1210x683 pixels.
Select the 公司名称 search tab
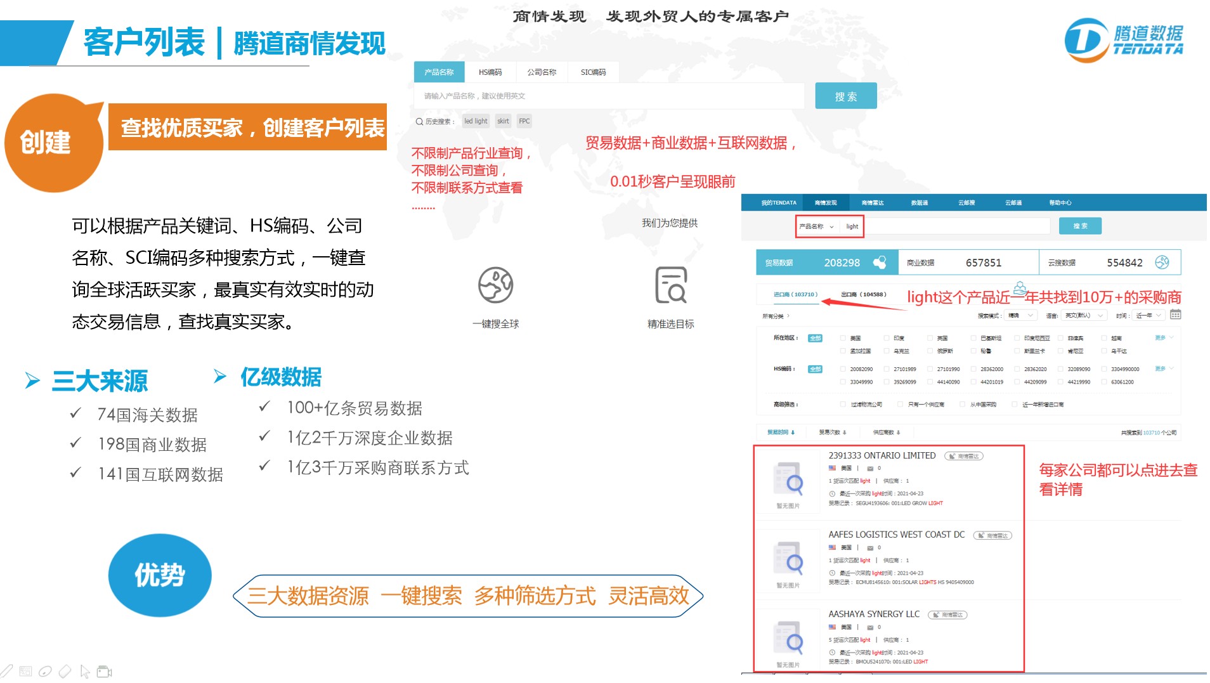542,72
